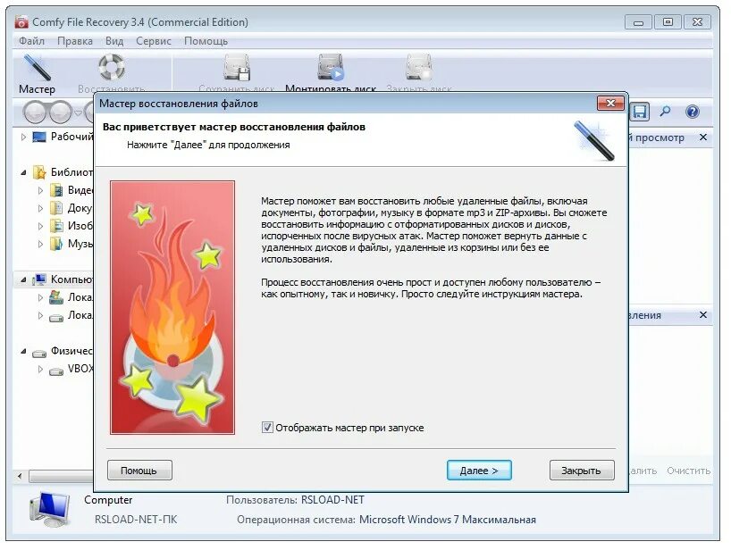This screenshot has width=731, height=550.
Task: Expand the VBOX physical disk node
Action: (x=40, y=369)
